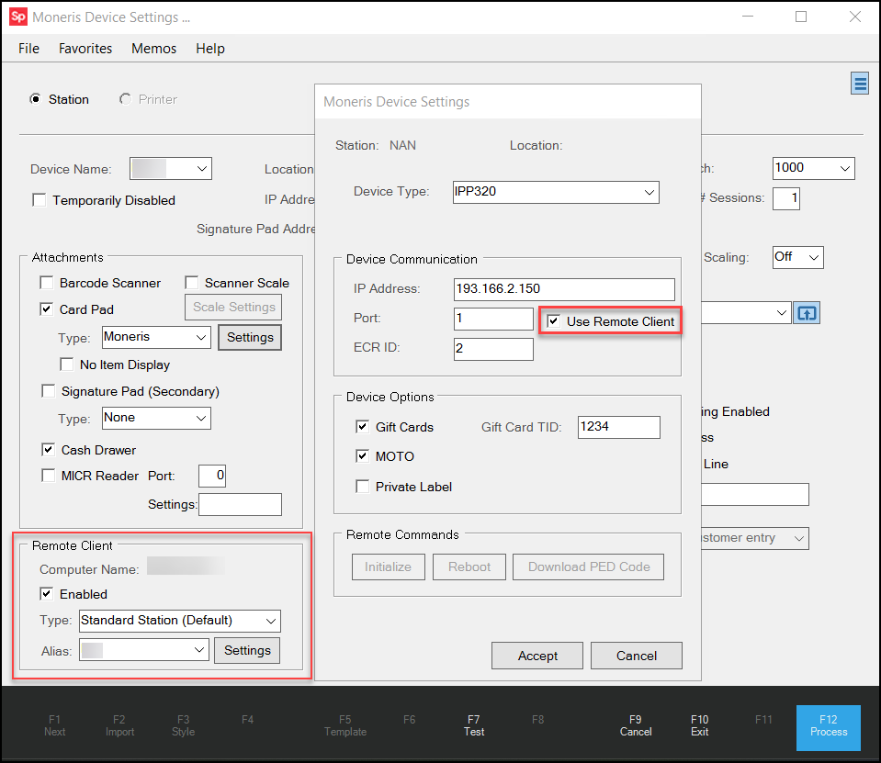The image size is (881, 763).
Task: Open the Alias dropdown
Action: [x=144, y=650]
